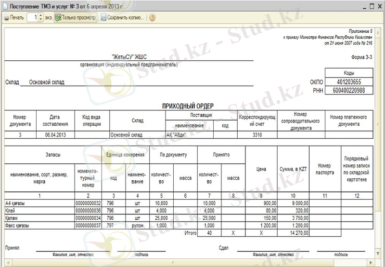Image resolution: width=385 pixels, height=267 pixels.
Task: Click the document icon in title bar
Action: pos(5,5)
